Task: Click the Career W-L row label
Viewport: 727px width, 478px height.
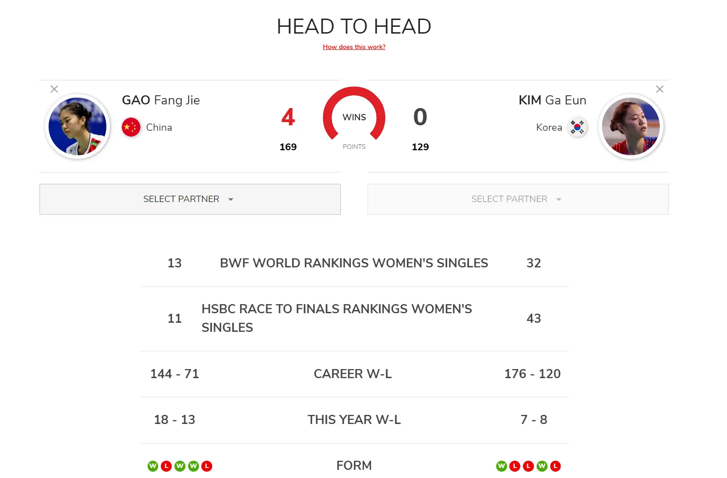Action: point(353,374)
